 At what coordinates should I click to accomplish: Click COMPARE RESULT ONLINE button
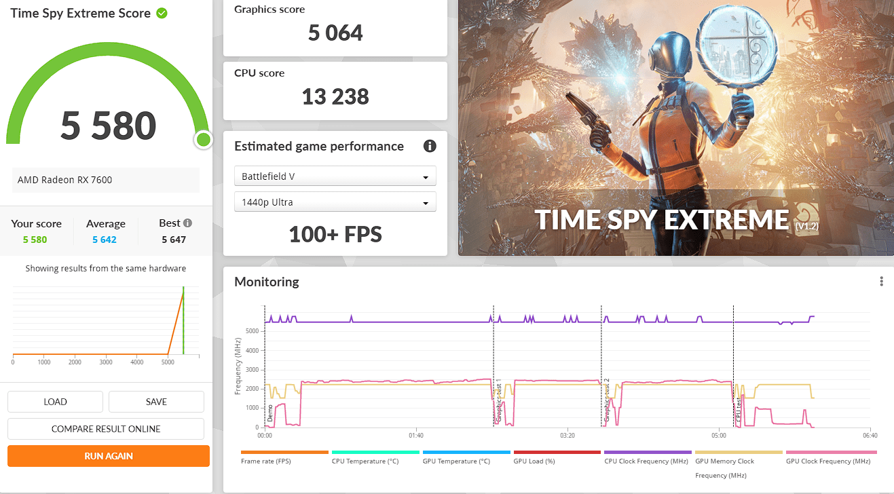click(x=106, y=429)
